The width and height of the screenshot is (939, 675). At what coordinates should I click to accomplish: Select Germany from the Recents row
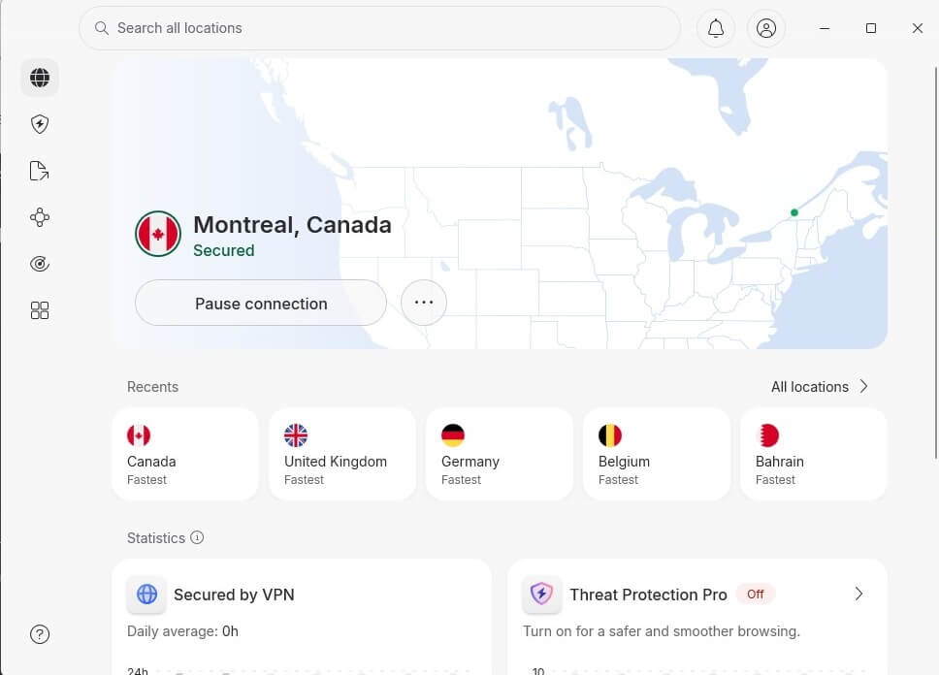pos(499,454)
